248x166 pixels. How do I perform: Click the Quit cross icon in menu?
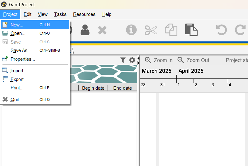[5, 99]
